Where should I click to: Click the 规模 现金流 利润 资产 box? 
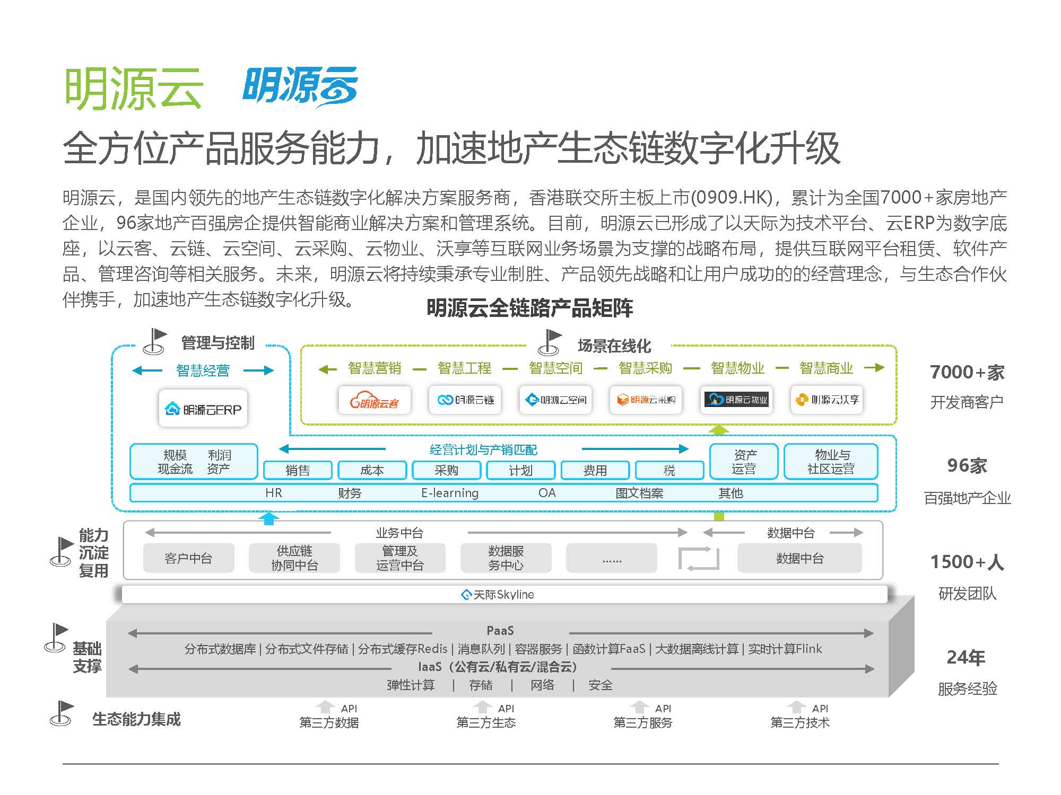[x=194, y=462]
